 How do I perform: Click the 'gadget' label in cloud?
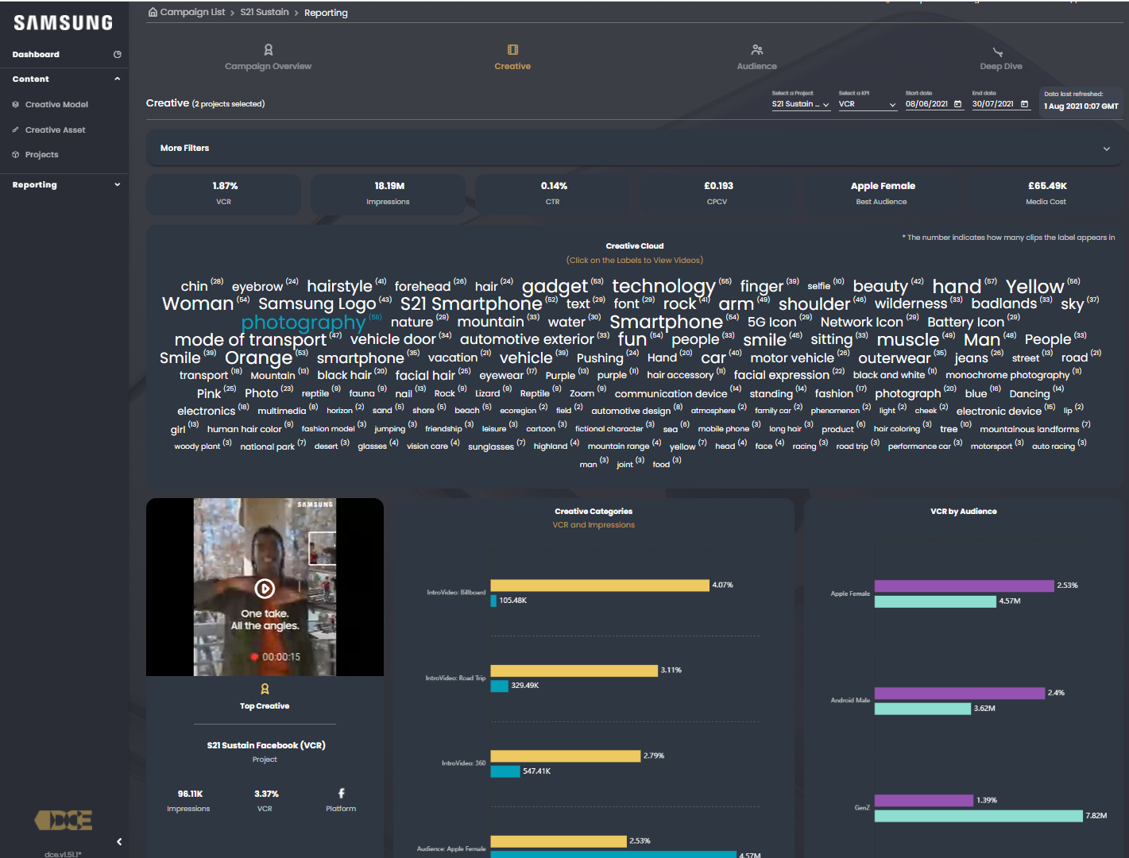pos(555,286)
